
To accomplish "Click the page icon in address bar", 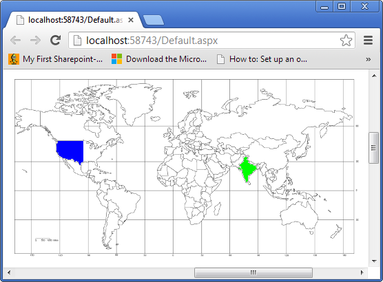I will (x=77, y=41).
